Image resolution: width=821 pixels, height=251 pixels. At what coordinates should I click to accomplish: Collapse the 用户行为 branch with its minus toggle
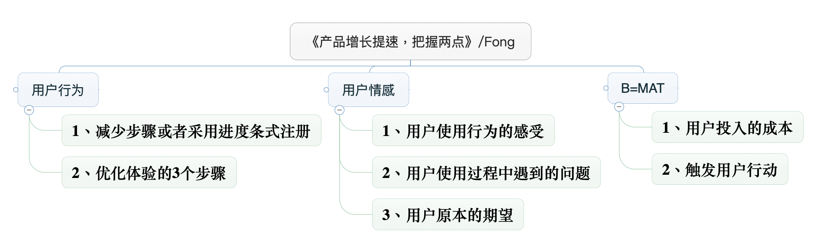point(29,110)
